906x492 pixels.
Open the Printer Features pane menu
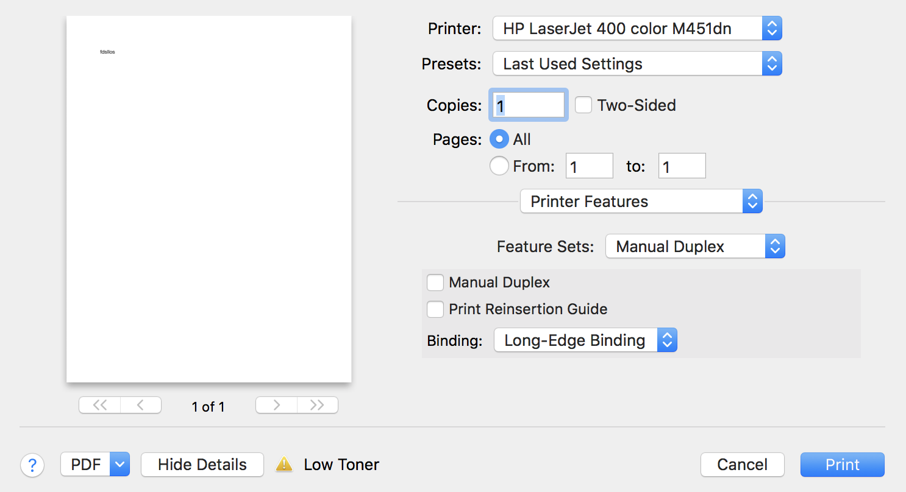pos(641,202)
